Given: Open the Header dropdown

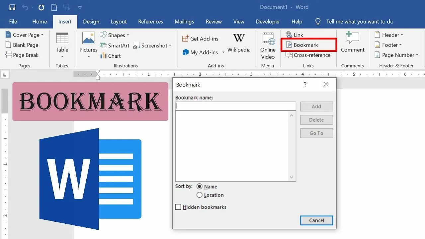Looking at the screenshot, I should point(388,35).
